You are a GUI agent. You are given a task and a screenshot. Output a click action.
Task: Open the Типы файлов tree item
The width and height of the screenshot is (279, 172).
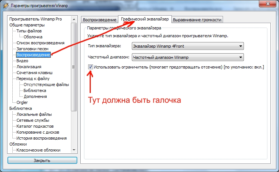click(29, 31)
